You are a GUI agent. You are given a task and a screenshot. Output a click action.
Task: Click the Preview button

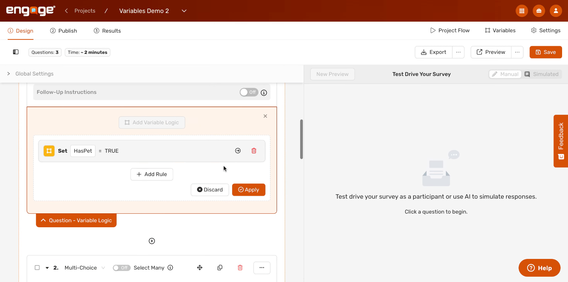(491, 52)
